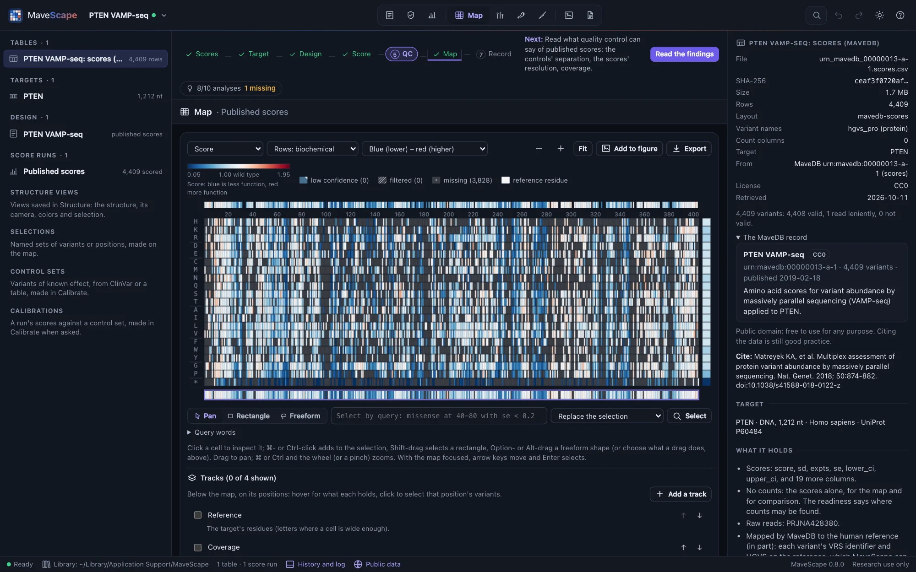Enable the Reference track checkbox
Image resolution: width=916 pixels, height=572 pixels.
[198, 515]
